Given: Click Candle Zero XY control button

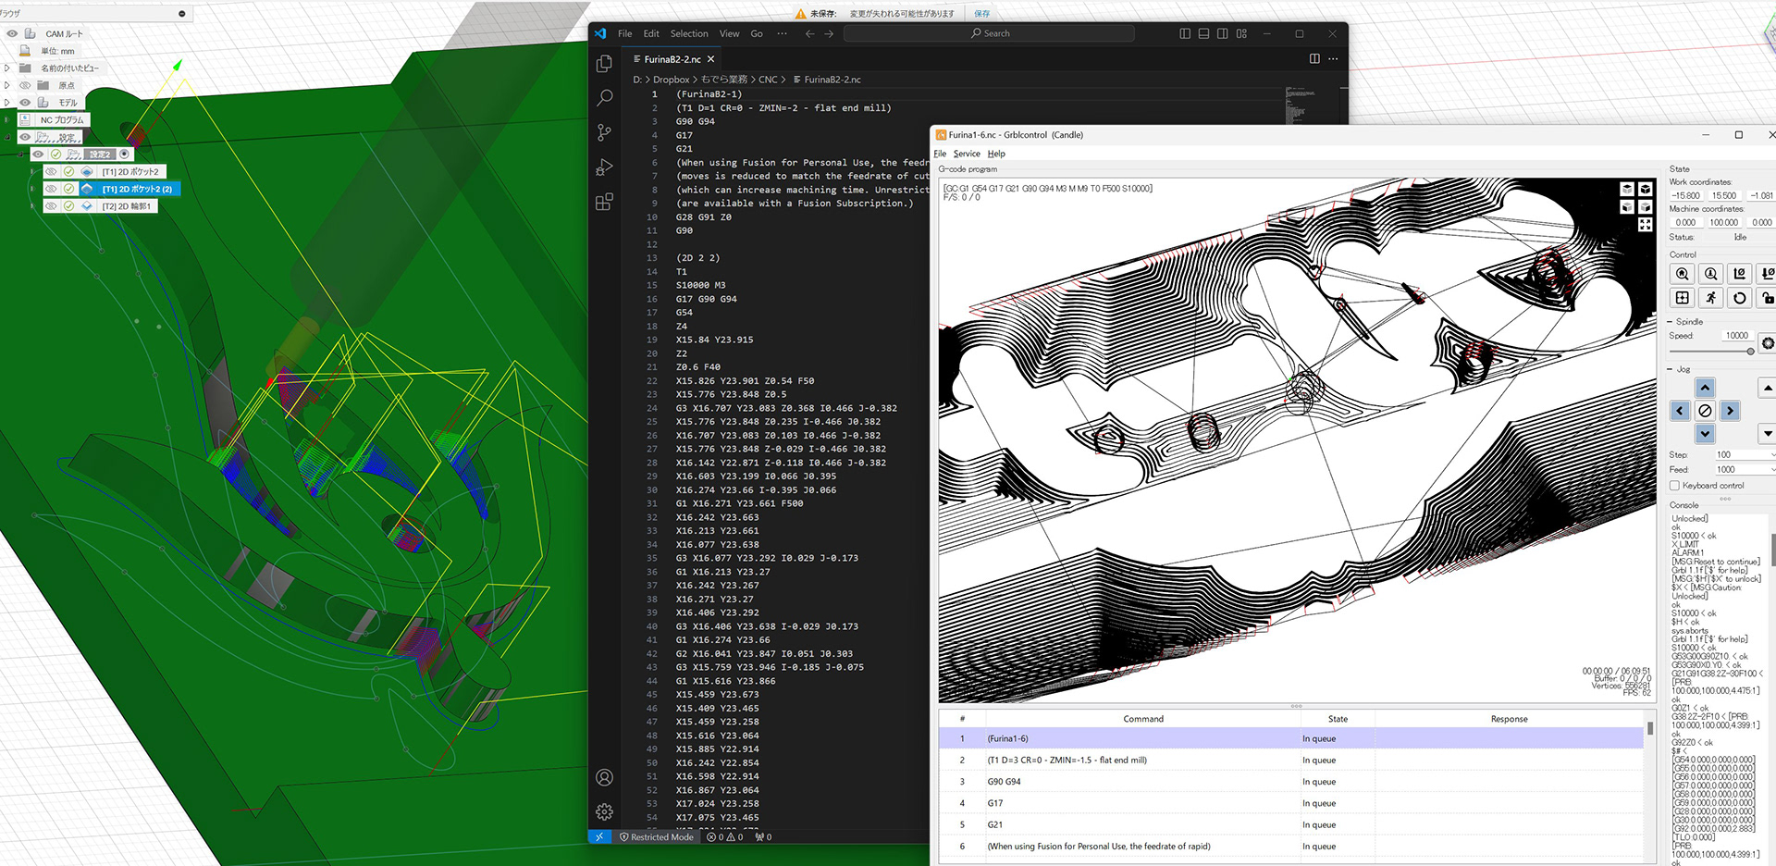Looking at the screenshot, I should [1739, 274].
